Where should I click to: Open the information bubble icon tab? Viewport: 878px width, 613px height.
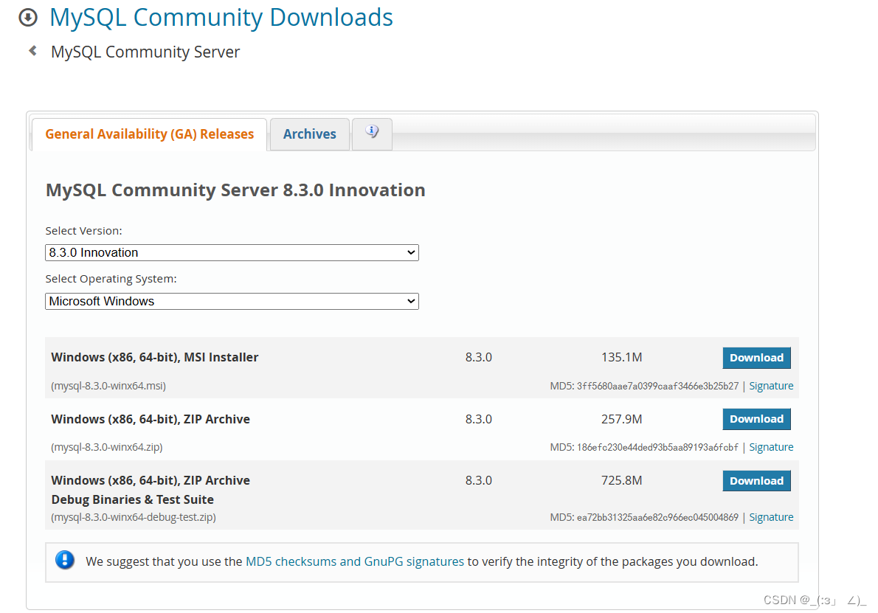click(x=372, y=134)
